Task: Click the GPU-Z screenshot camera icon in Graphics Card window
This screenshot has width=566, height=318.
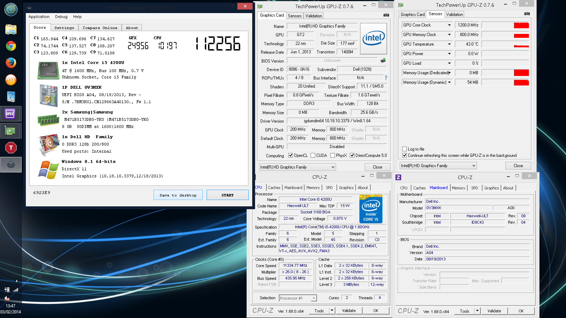Action: (x=386, y=15)
